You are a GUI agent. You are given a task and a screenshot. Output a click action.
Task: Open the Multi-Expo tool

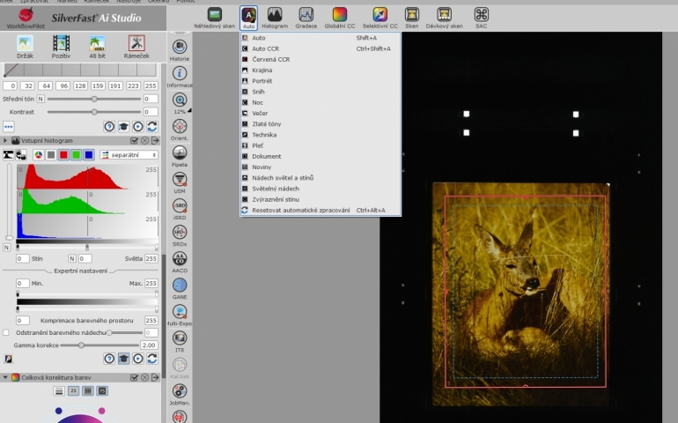click(x=180, y=311)
